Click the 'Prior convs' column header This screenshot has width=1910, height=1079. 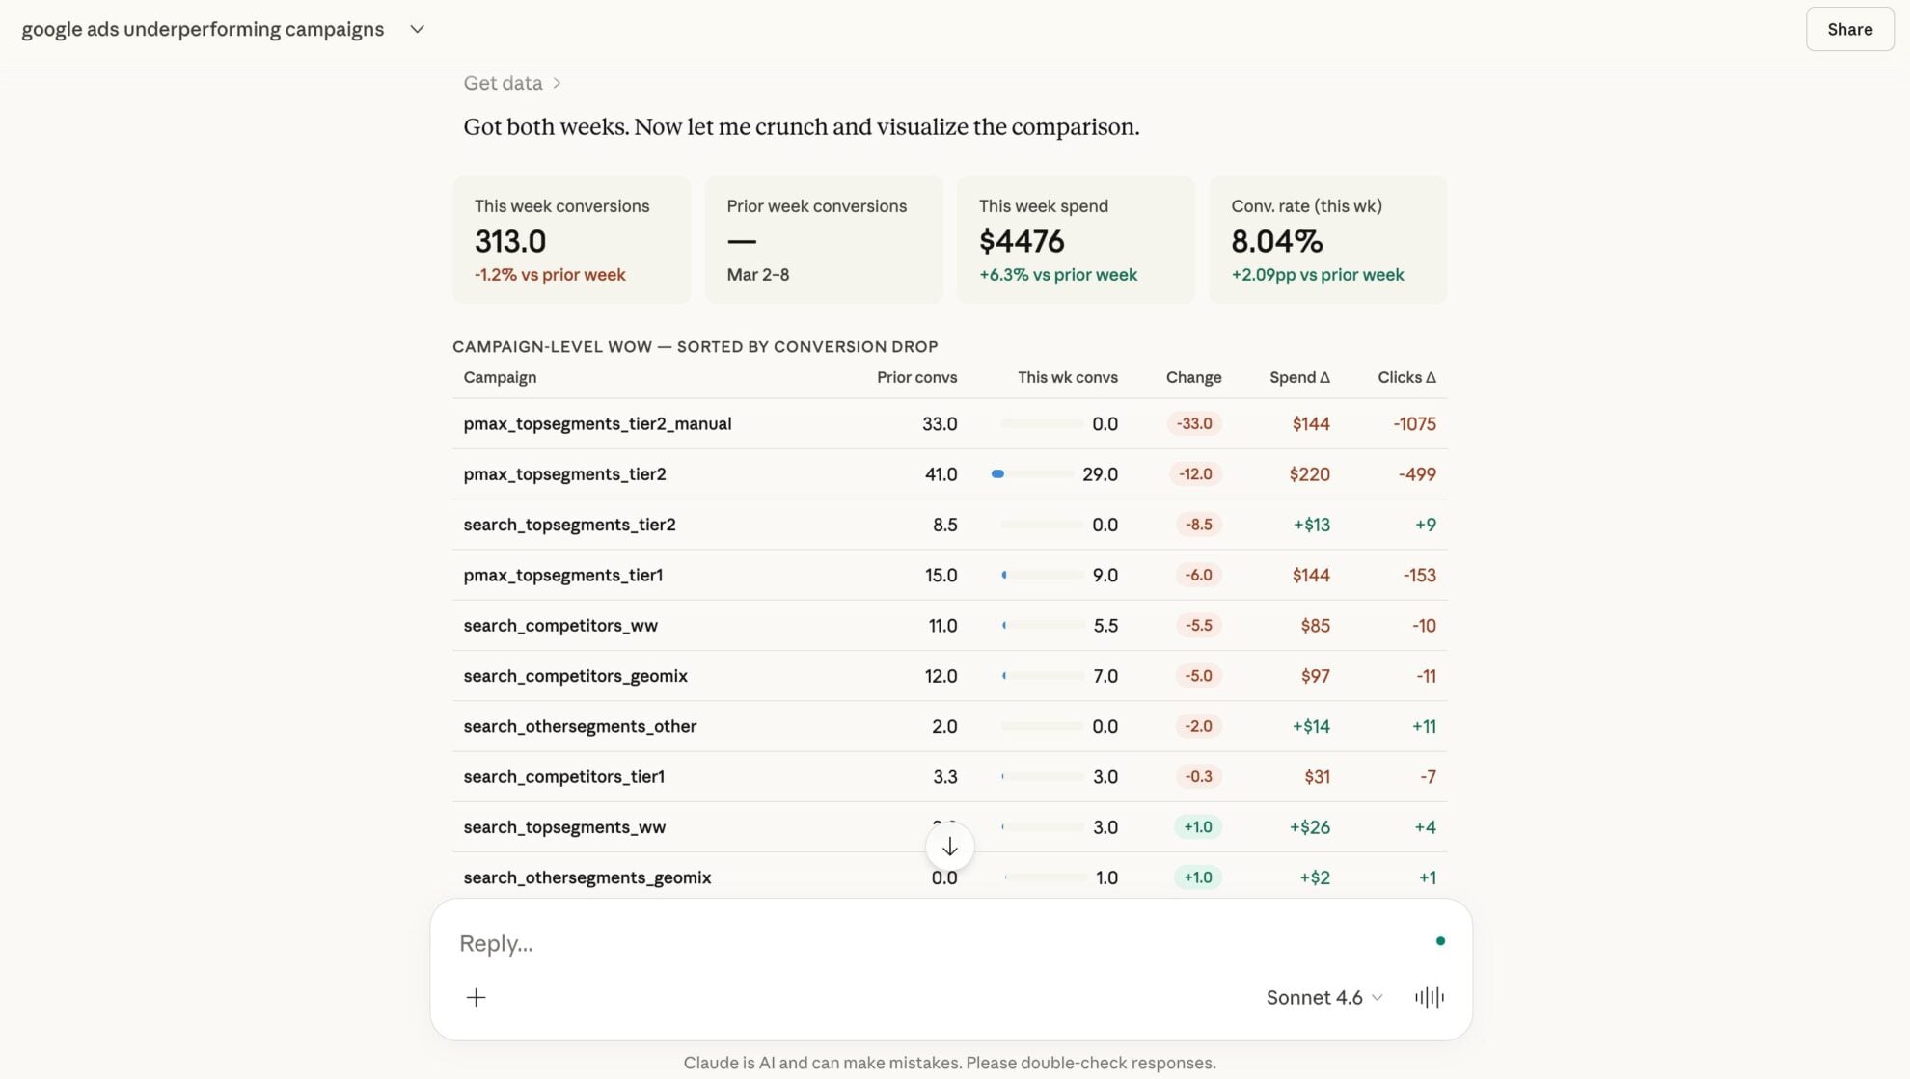[x=916, y=377]
